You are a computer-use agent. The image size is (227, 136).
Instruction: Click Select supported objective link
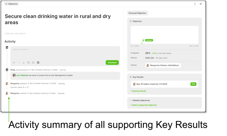[144, 105]
